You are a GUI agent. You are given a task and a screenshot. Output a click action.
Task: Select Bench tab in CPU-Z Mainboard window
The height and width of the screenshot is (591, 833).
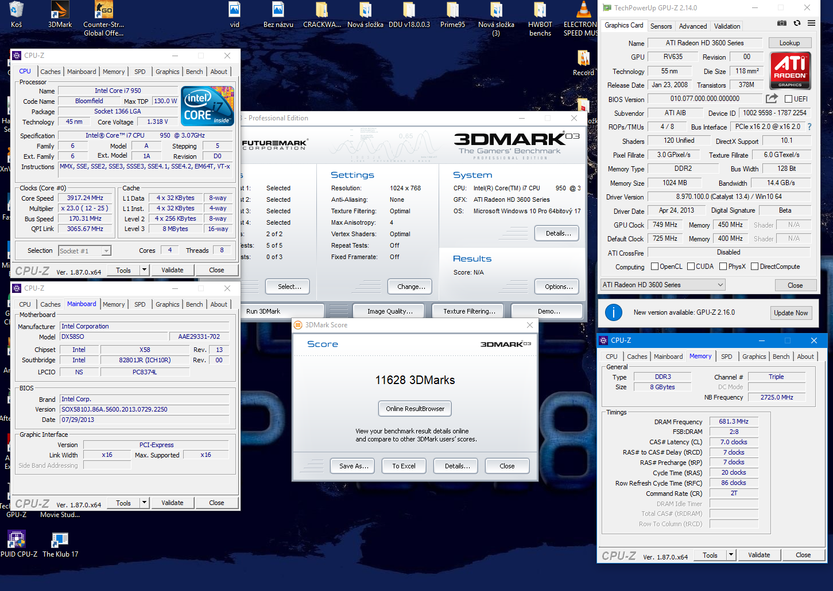[195, 304]
